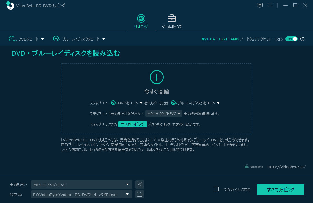313x203 pixels.
Task: Click the 今すぐ開始 heading
Action: point(157,92)
